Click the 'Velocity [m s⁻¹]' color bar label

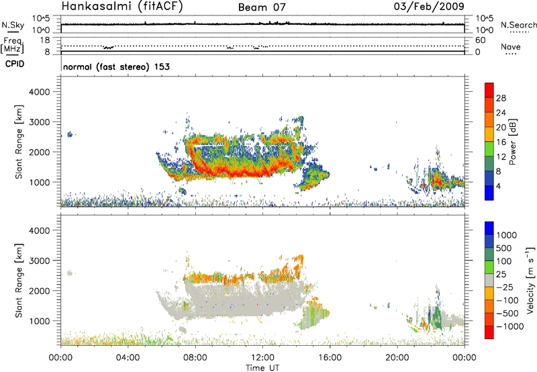click(x=530, y=280)
